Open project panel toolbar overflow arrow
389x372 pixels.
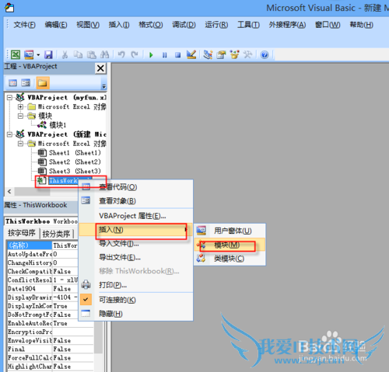point(103,86)
